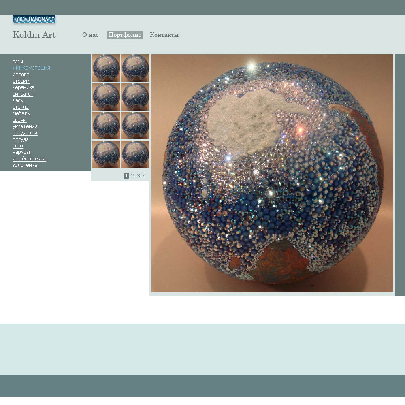405x405 pixels.
Task: Go to gallery page 2
Action: tap(132, 176)
